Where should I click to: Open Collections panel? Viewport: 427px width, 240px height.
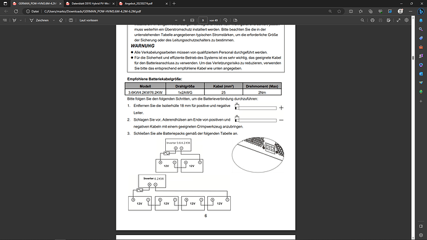370,11
